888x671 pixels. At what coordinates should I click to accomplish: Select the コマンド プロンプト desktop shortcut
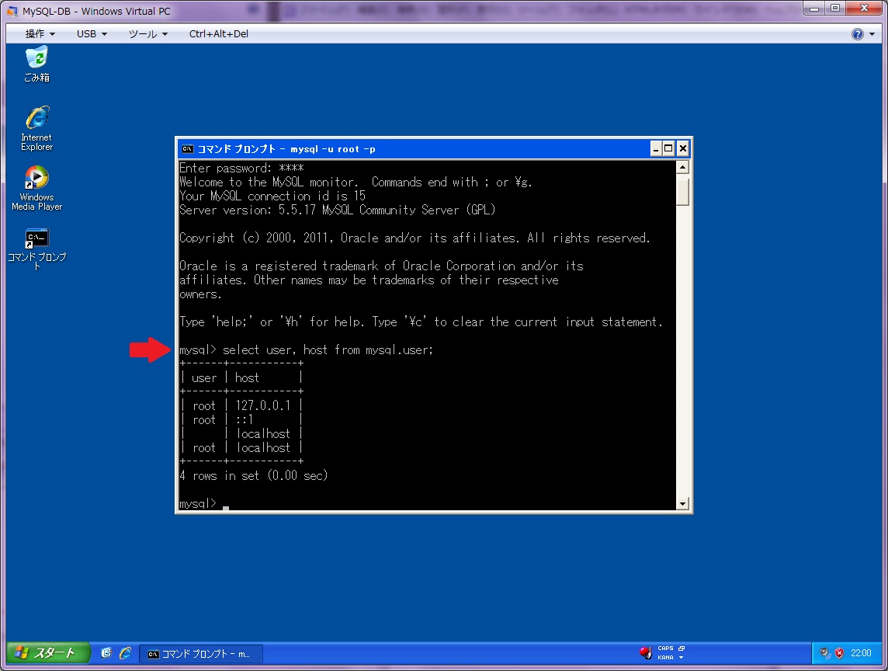(36, 249)
